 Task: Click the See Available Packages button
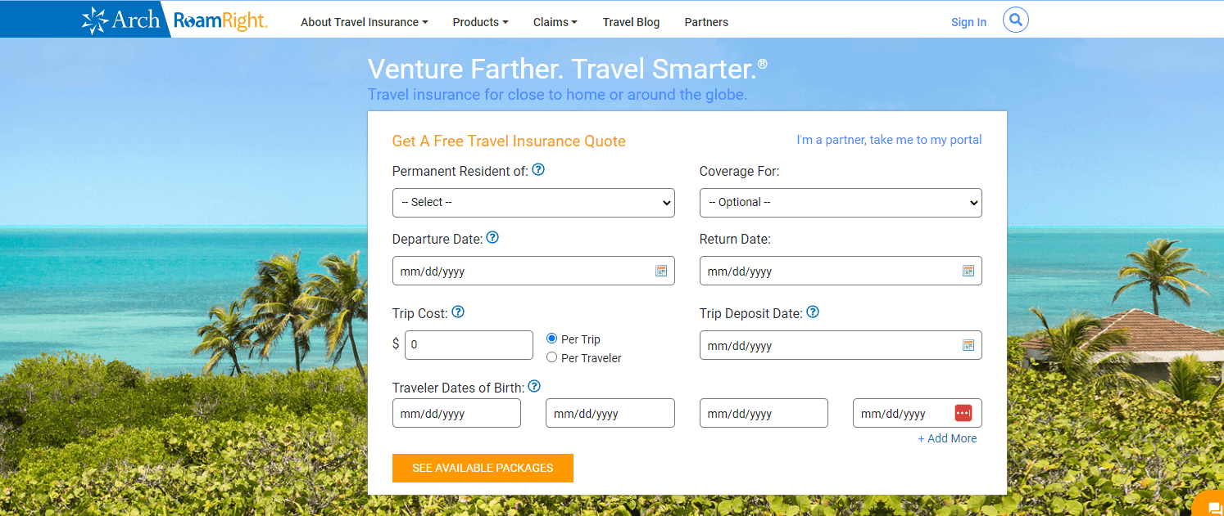(483, 468)
